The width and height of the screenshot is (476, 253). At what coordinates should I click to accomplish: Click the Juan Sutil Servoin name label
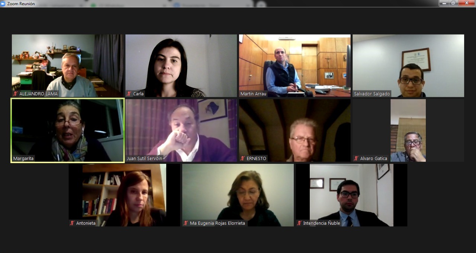click(x=145, y=159)
